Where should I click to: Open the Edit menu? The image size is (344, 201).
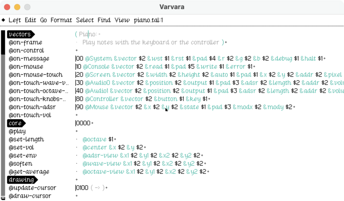pyautogui.click(x=30, y=20)
